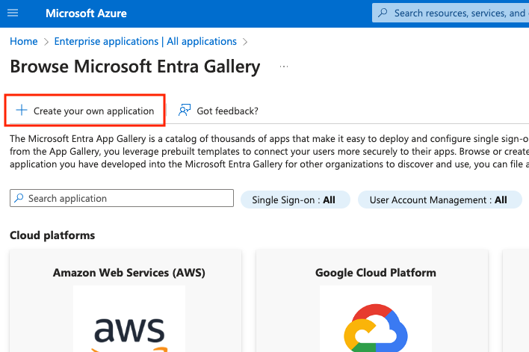Screen dimensions: 529x352
Task: Open the ellipsis menu beside the page title
Action: tap(284, 67)
